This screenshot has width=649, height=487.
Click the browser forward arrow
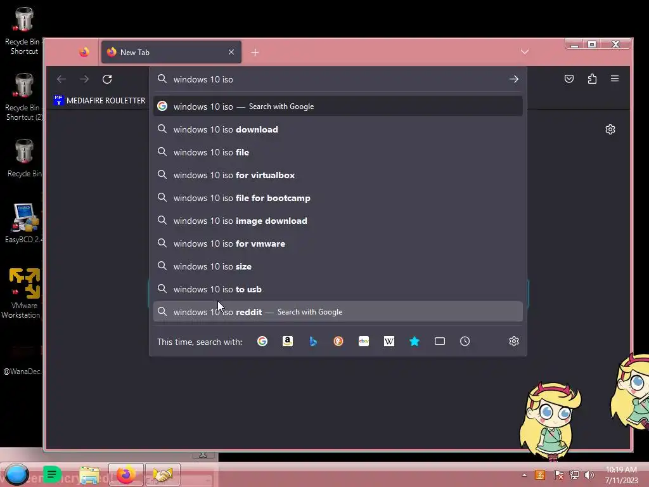(x=84, y=79)
